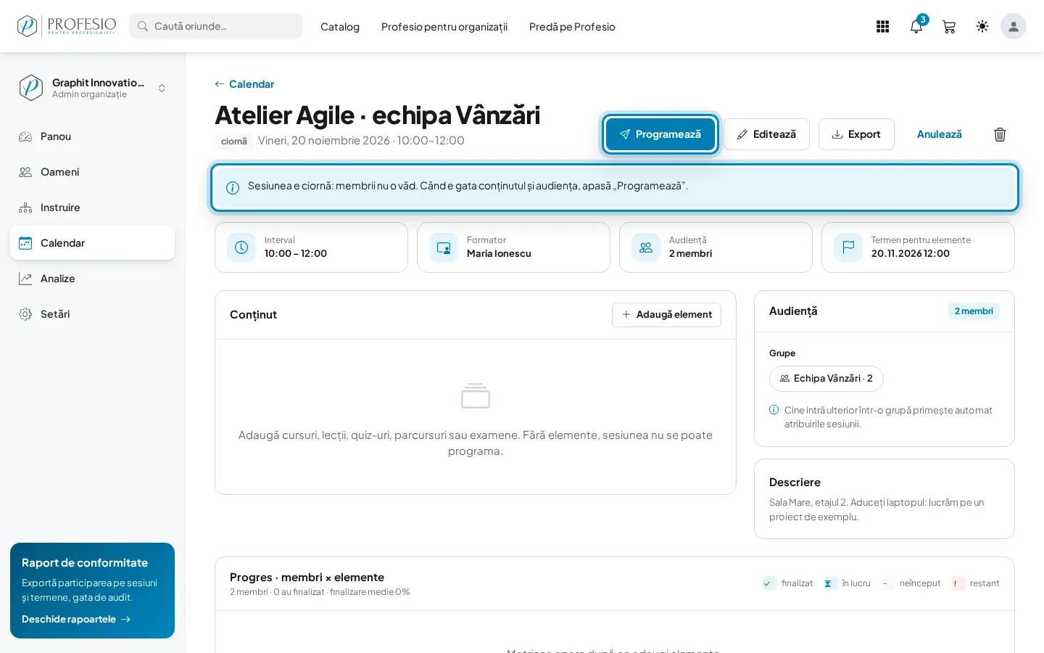Click the info icon in draft banner
This screenshot has width=1044, height=653.
[233, 188]
